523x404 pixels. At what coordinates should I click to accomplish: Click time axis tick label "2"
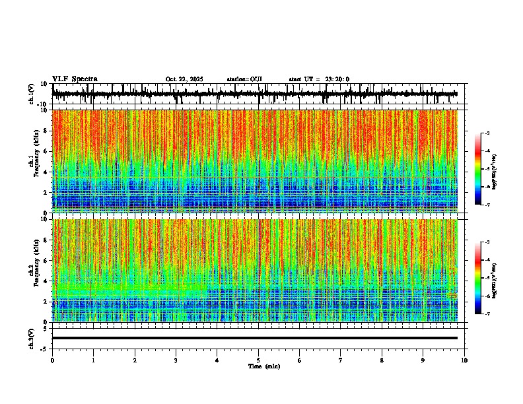pyautogui.click(x=135, y=360)
